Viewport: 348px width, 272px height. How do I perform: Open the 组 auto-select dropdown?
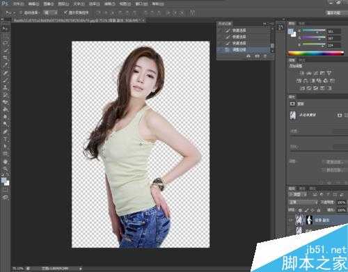pyautogui.click(x=50, y=13)
